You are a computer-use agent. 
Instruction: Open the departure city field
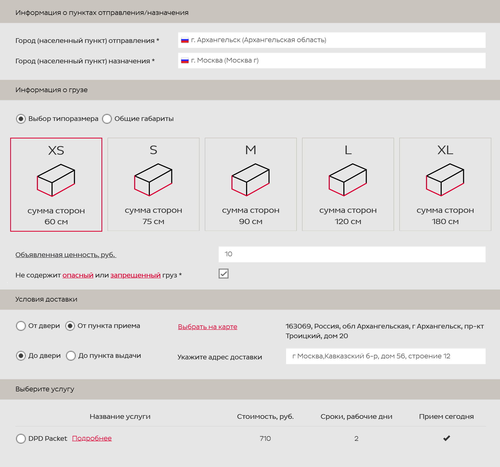[332, 40]
